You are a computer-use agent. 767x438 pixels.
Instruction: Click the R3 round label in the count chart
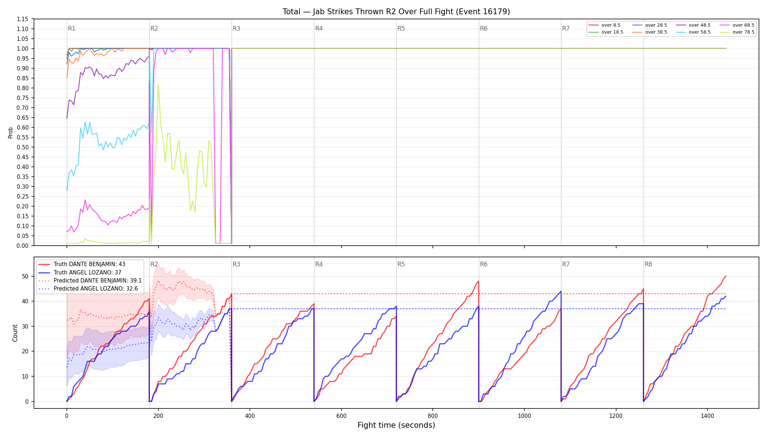pos(236,264)
